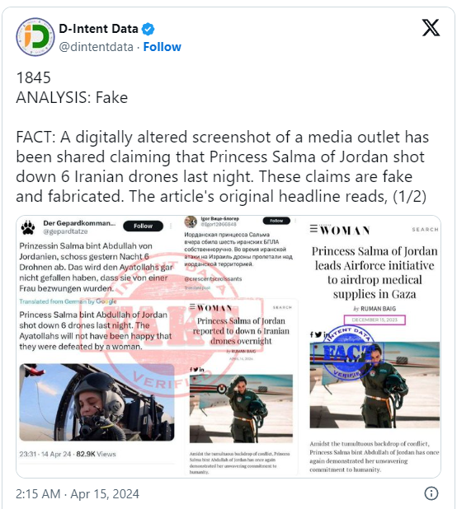The height and width of the screenshot is (509, 457).
Task: Click the blue FACT stamp overlay
Action: click(347, 353)
